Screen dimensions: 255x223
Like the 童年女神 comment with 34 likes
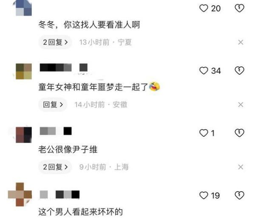[x=204, y=71]
